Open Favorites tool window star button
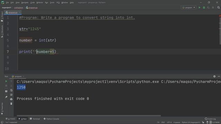This screenshot has width=221, height=124. [x=2, y=109]
